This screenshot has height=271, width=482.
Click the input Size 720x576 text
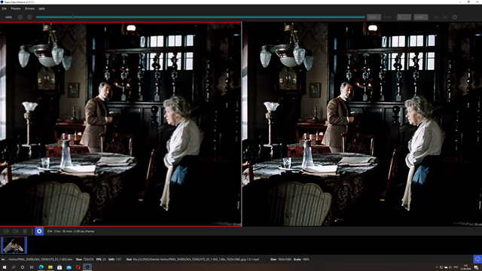(85, 259)
